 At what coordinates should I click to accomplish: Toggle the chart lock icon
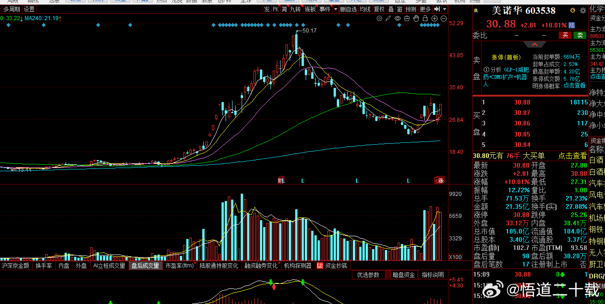point(425,18)
